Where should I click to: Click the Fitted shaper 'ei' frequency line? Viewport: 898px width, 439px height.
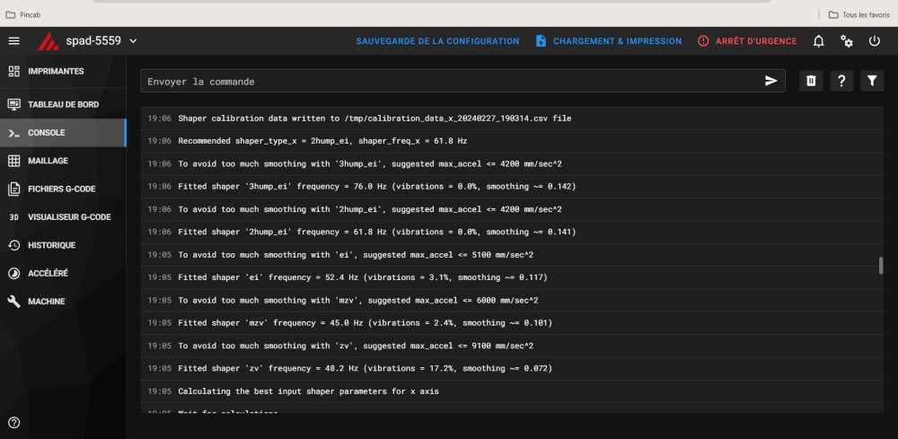[x=512, y=277]
